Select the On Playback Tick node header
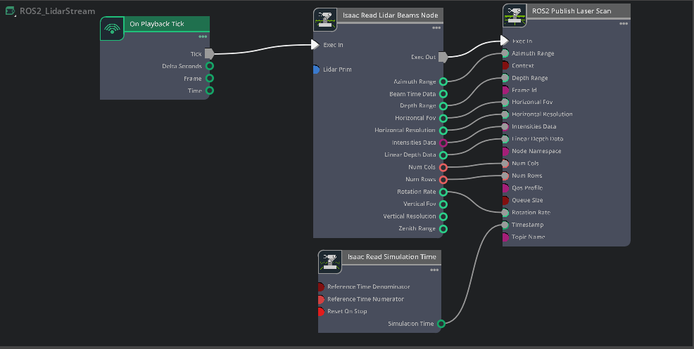 [166, 24]
